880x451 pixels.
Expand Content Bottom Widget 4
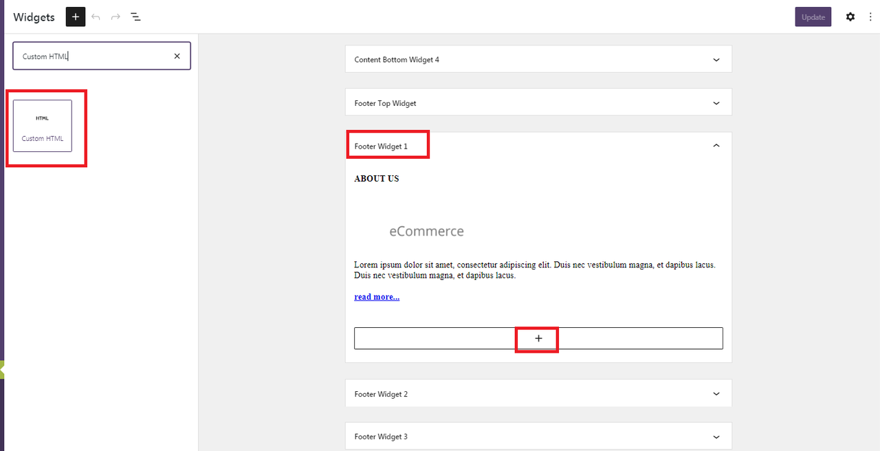716,60
